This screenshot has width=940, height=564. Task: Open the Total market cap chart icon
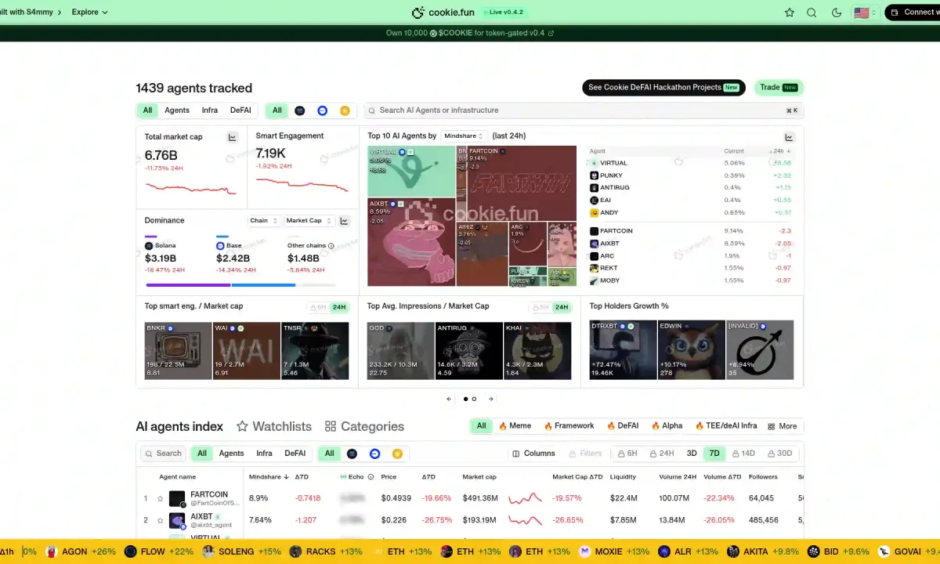click(232, 137)
